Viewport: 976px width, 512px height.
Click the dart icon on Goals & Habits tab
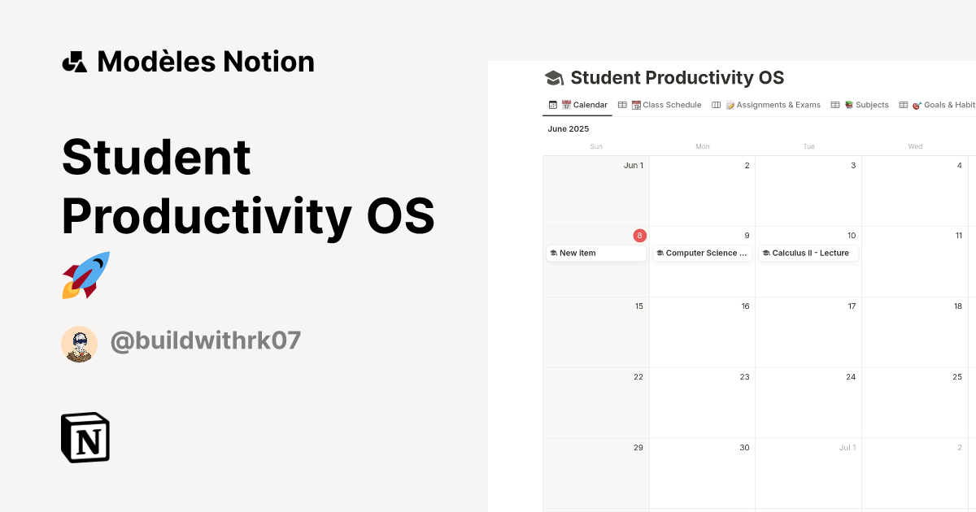(x=916, y=104)
